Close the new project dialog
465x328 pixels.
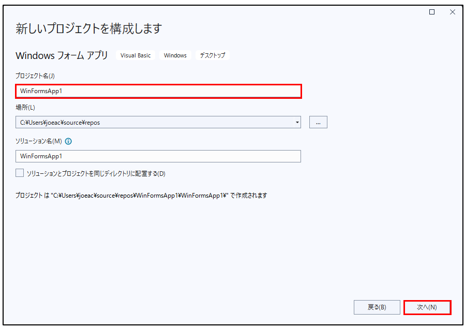(x=452, y=12)
